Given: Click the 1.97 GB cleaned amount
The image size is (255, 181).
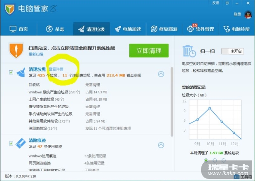Looking at the screenshot, I should (216, 153).
